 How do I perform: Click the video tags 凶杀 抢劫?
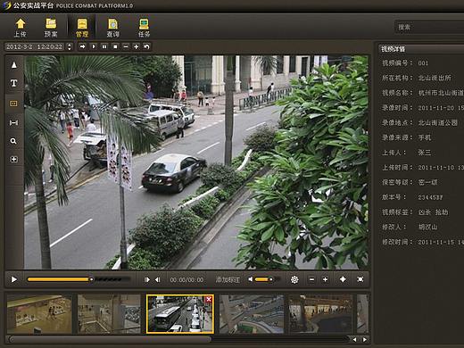[433, 212]
